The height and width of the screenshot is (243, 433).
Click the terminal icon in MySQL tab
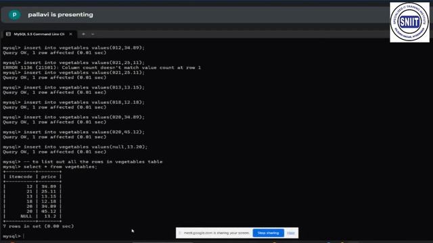(8, 34)
